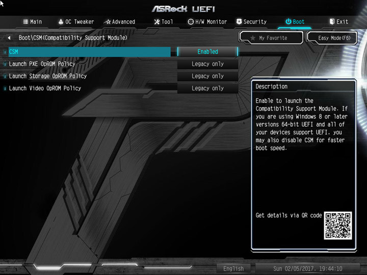The image size is (367, 275).
Task: Open Launch Storage OpROM Policy dropdown
Action: pos(207,76)
